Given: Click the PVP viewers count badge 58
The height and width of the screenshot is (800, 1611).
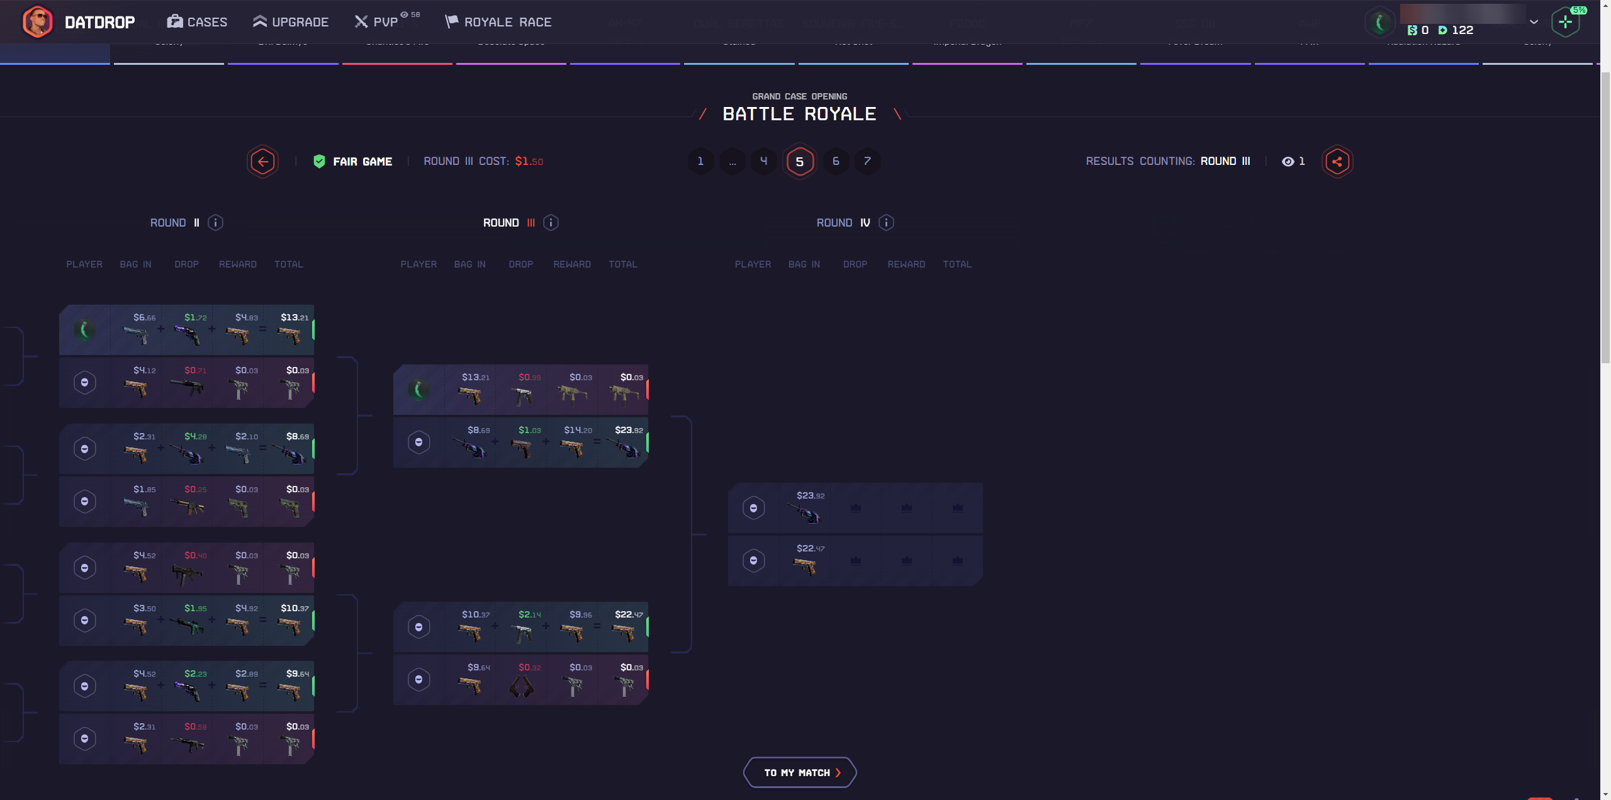Looking at the screenshot, I should click(410, 14).
